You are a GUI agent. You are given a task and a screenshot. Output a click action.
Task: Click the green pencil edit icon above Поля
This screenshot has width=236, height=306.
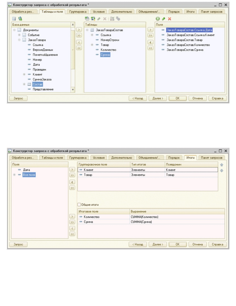(164, 19)
